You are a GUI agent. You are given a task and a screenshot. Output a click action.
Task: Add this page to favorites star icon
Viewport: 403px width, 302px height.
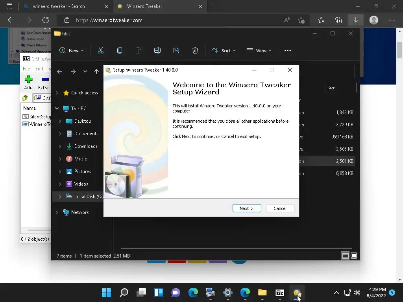click(x=301, y=20)
